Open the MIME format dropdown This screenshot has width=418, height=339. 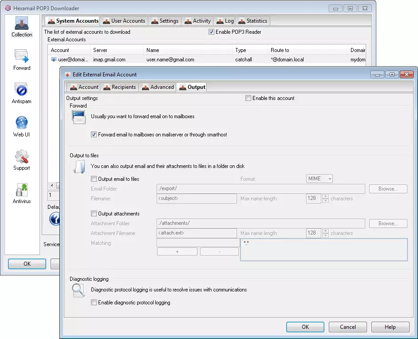(x=319, y=179)
